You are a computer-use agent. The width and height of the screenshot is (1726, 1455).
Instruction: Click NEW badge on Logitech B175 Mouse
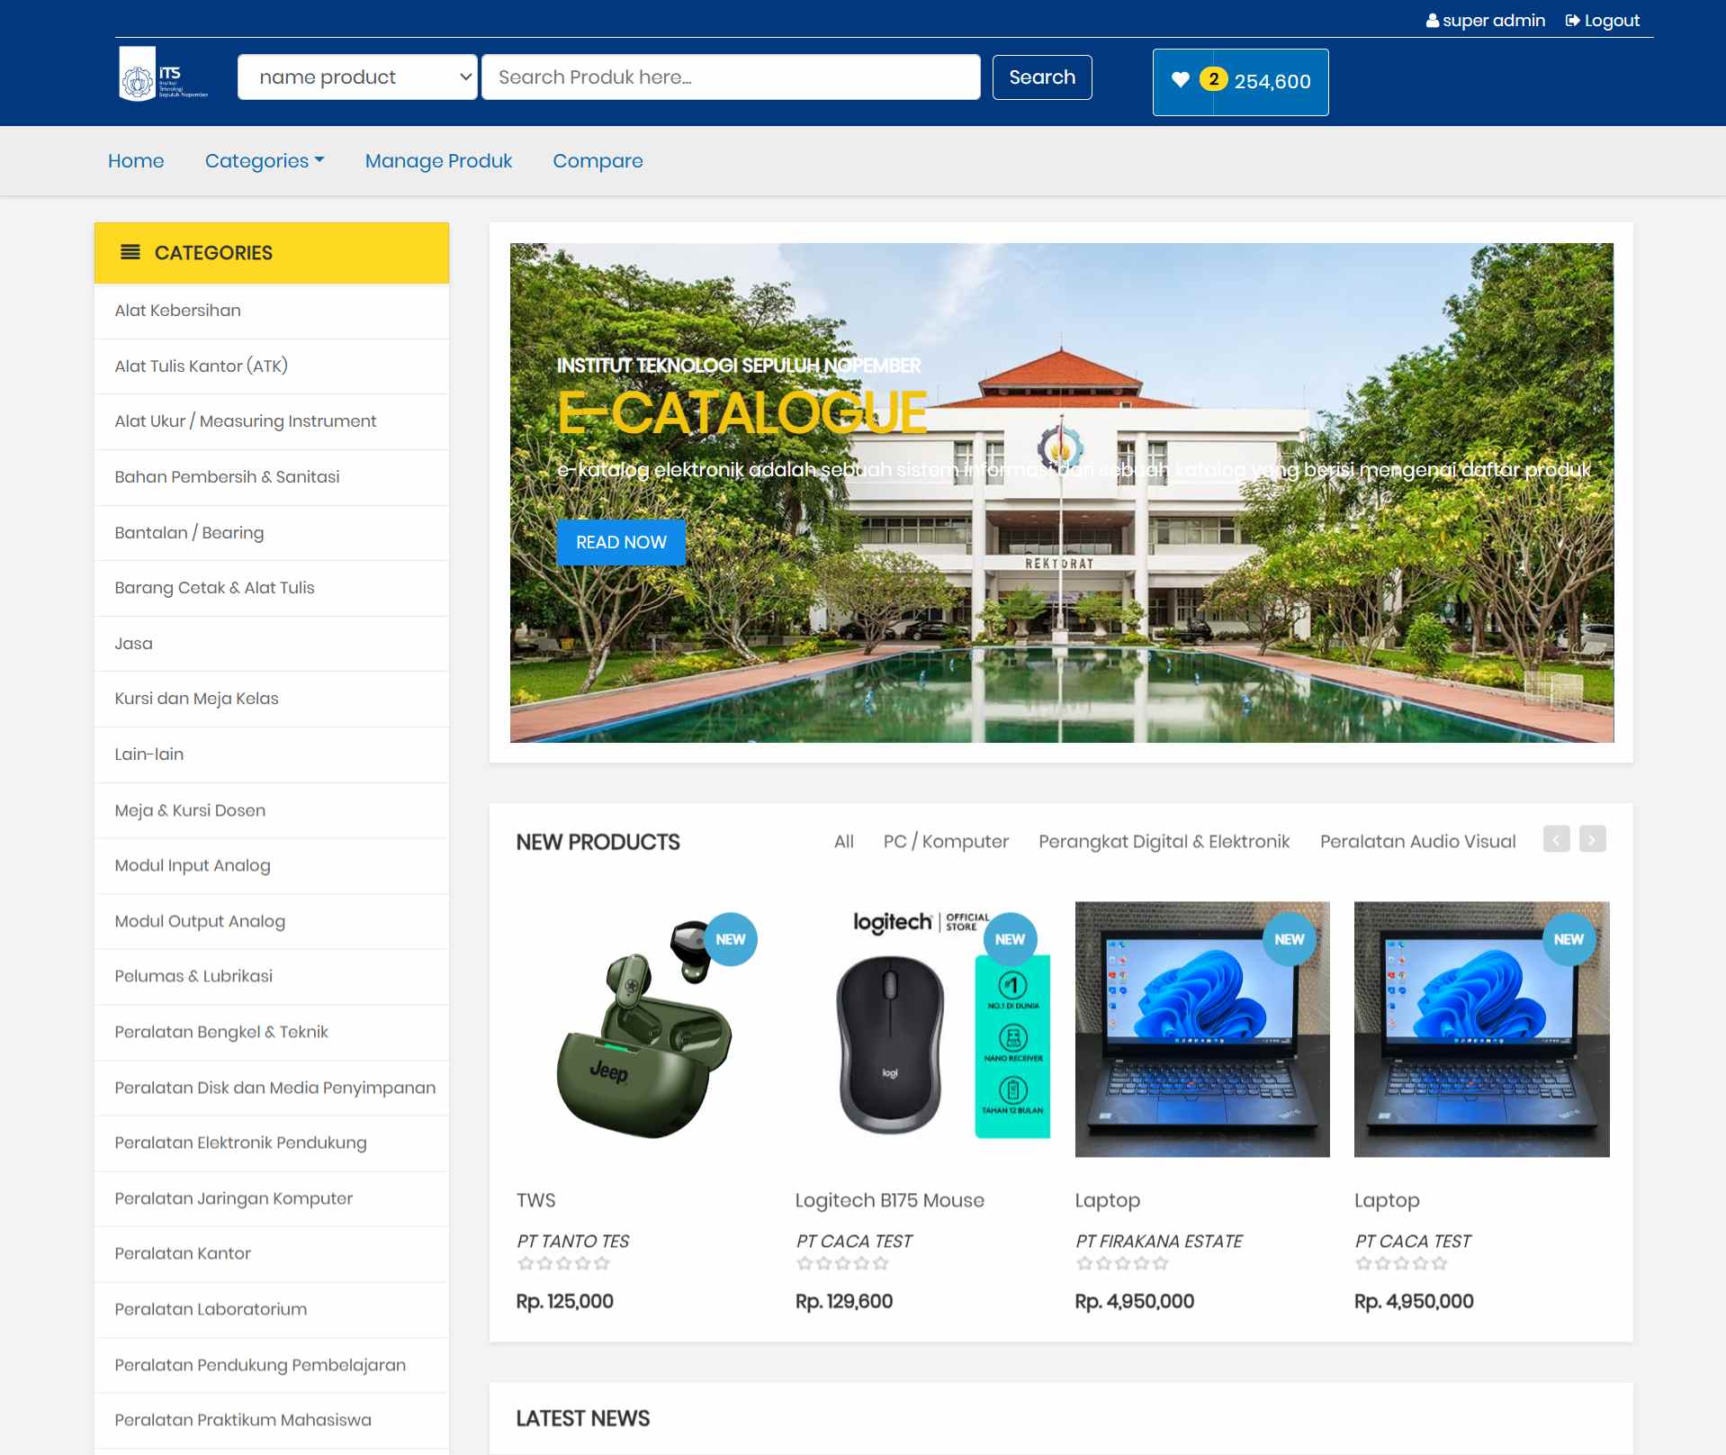coord(1010,939)
